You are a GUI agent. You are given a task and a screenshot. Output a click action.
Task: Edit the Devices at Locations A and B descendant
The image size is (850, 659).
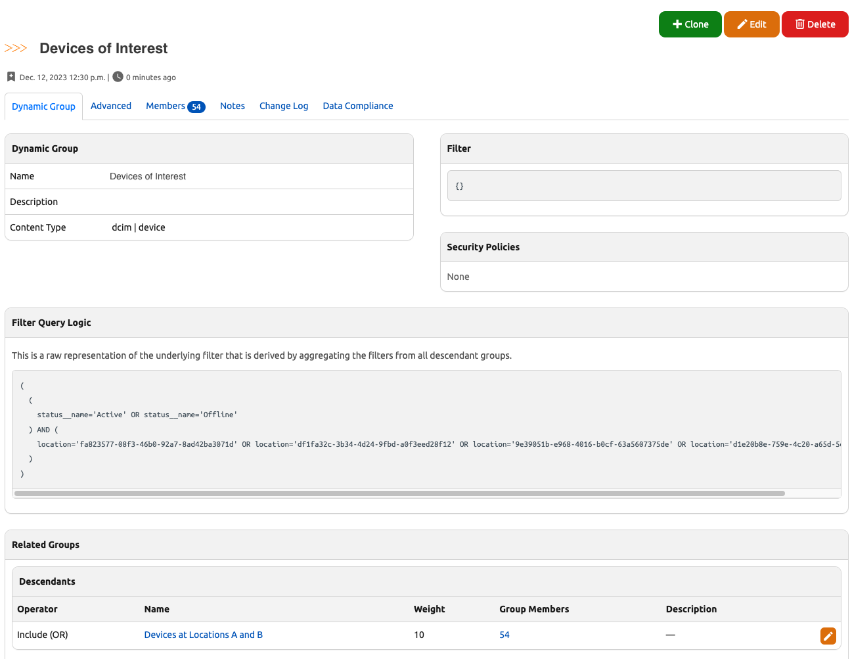pos(828,635)
